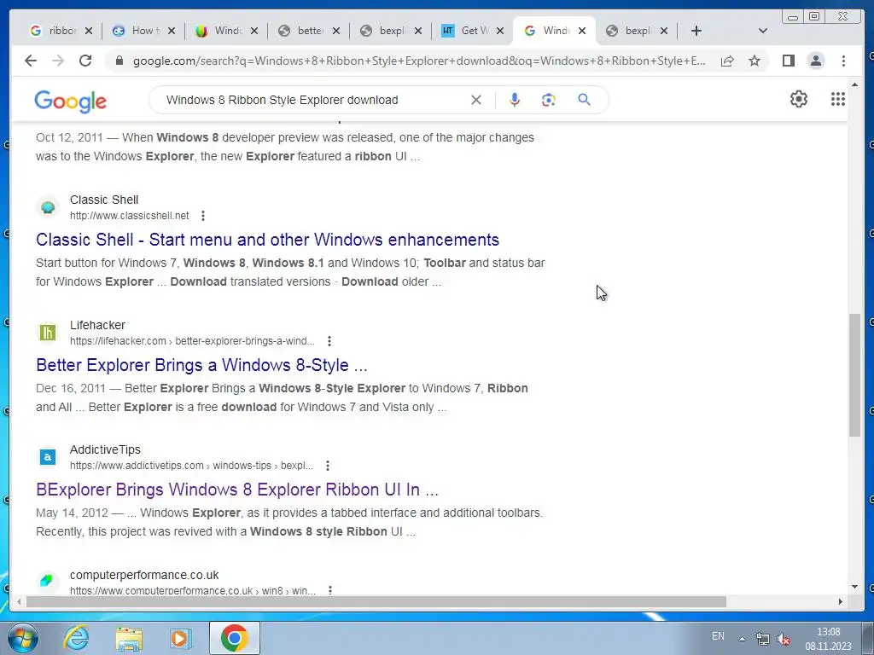This screenshot has height=655, width=874.
Task: Open Chrome three-dot menu
Action: (843, 61)
